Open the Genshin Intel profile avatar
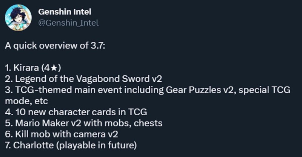The height and width of the screenshot is (157, 302). (18, 17)
